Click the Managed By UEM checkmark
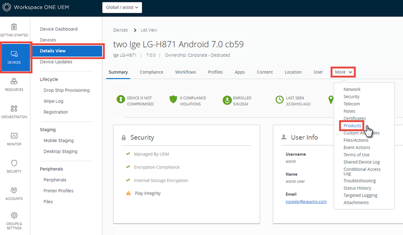Image resolution: width=403 pixels, height=235 pixels. coord(128,154)
